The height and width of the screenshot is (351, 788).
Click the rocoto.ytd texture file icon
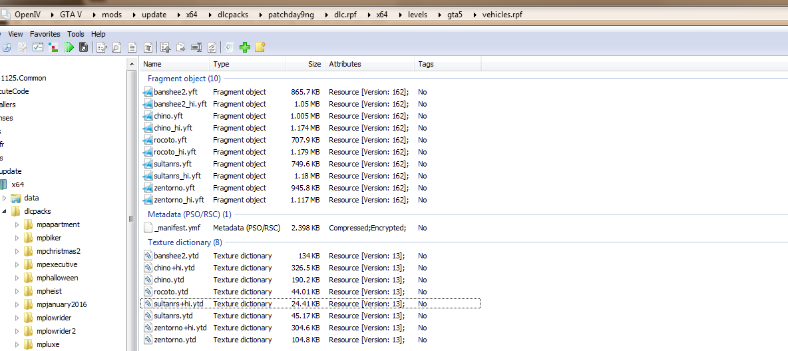tap(148, 292)
